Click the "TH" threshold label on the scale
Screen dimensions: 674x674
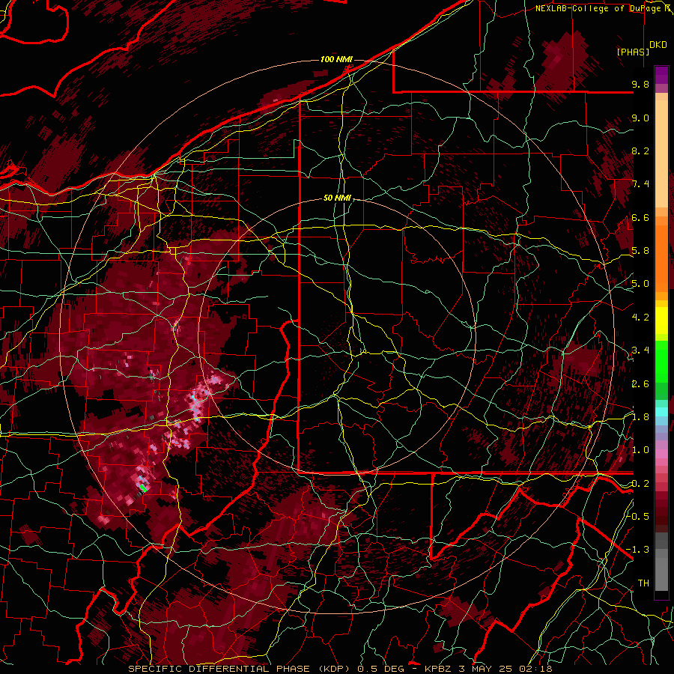[x=643, y=583]
